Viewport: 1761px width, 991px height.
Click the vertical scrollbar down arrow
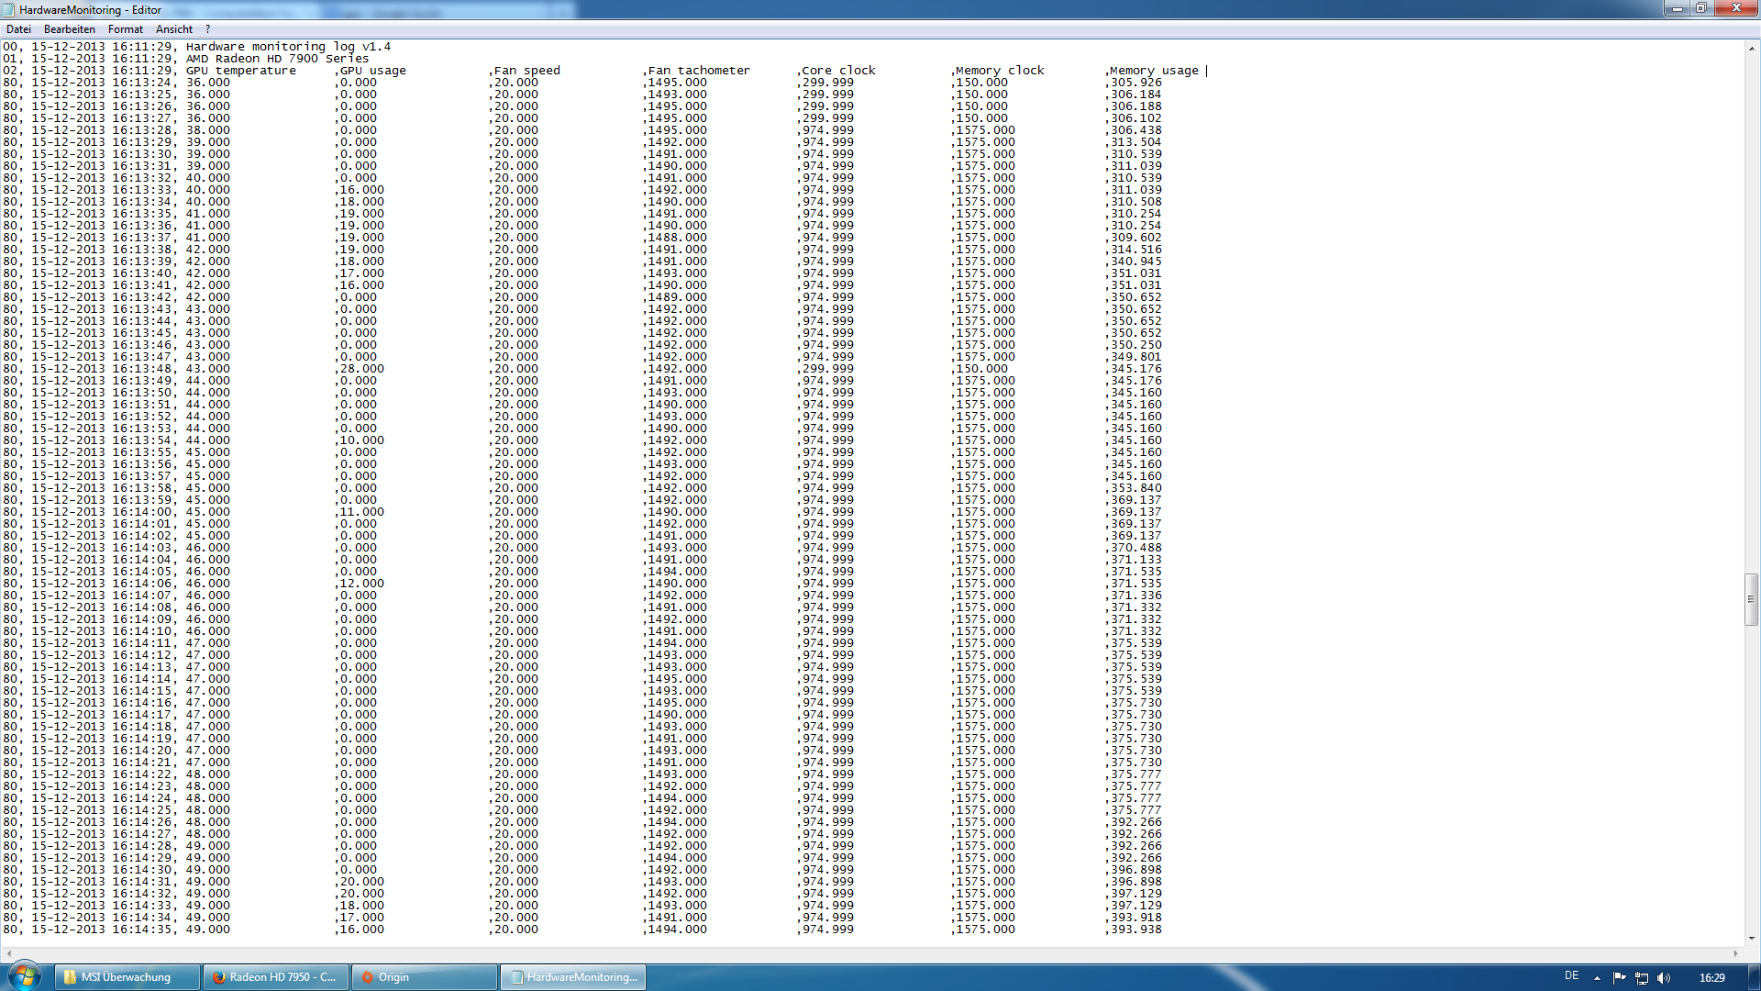[1752, 939]
